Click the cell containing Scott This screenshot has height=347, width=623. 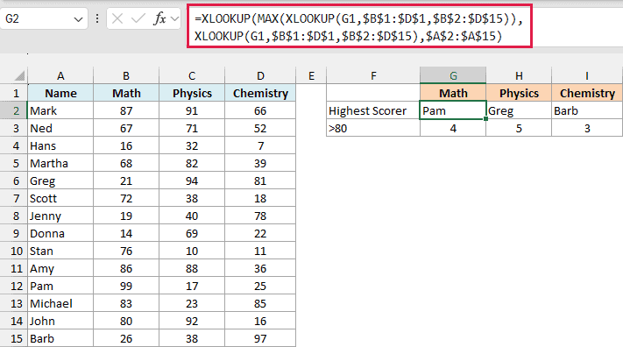tap(60, 198)
